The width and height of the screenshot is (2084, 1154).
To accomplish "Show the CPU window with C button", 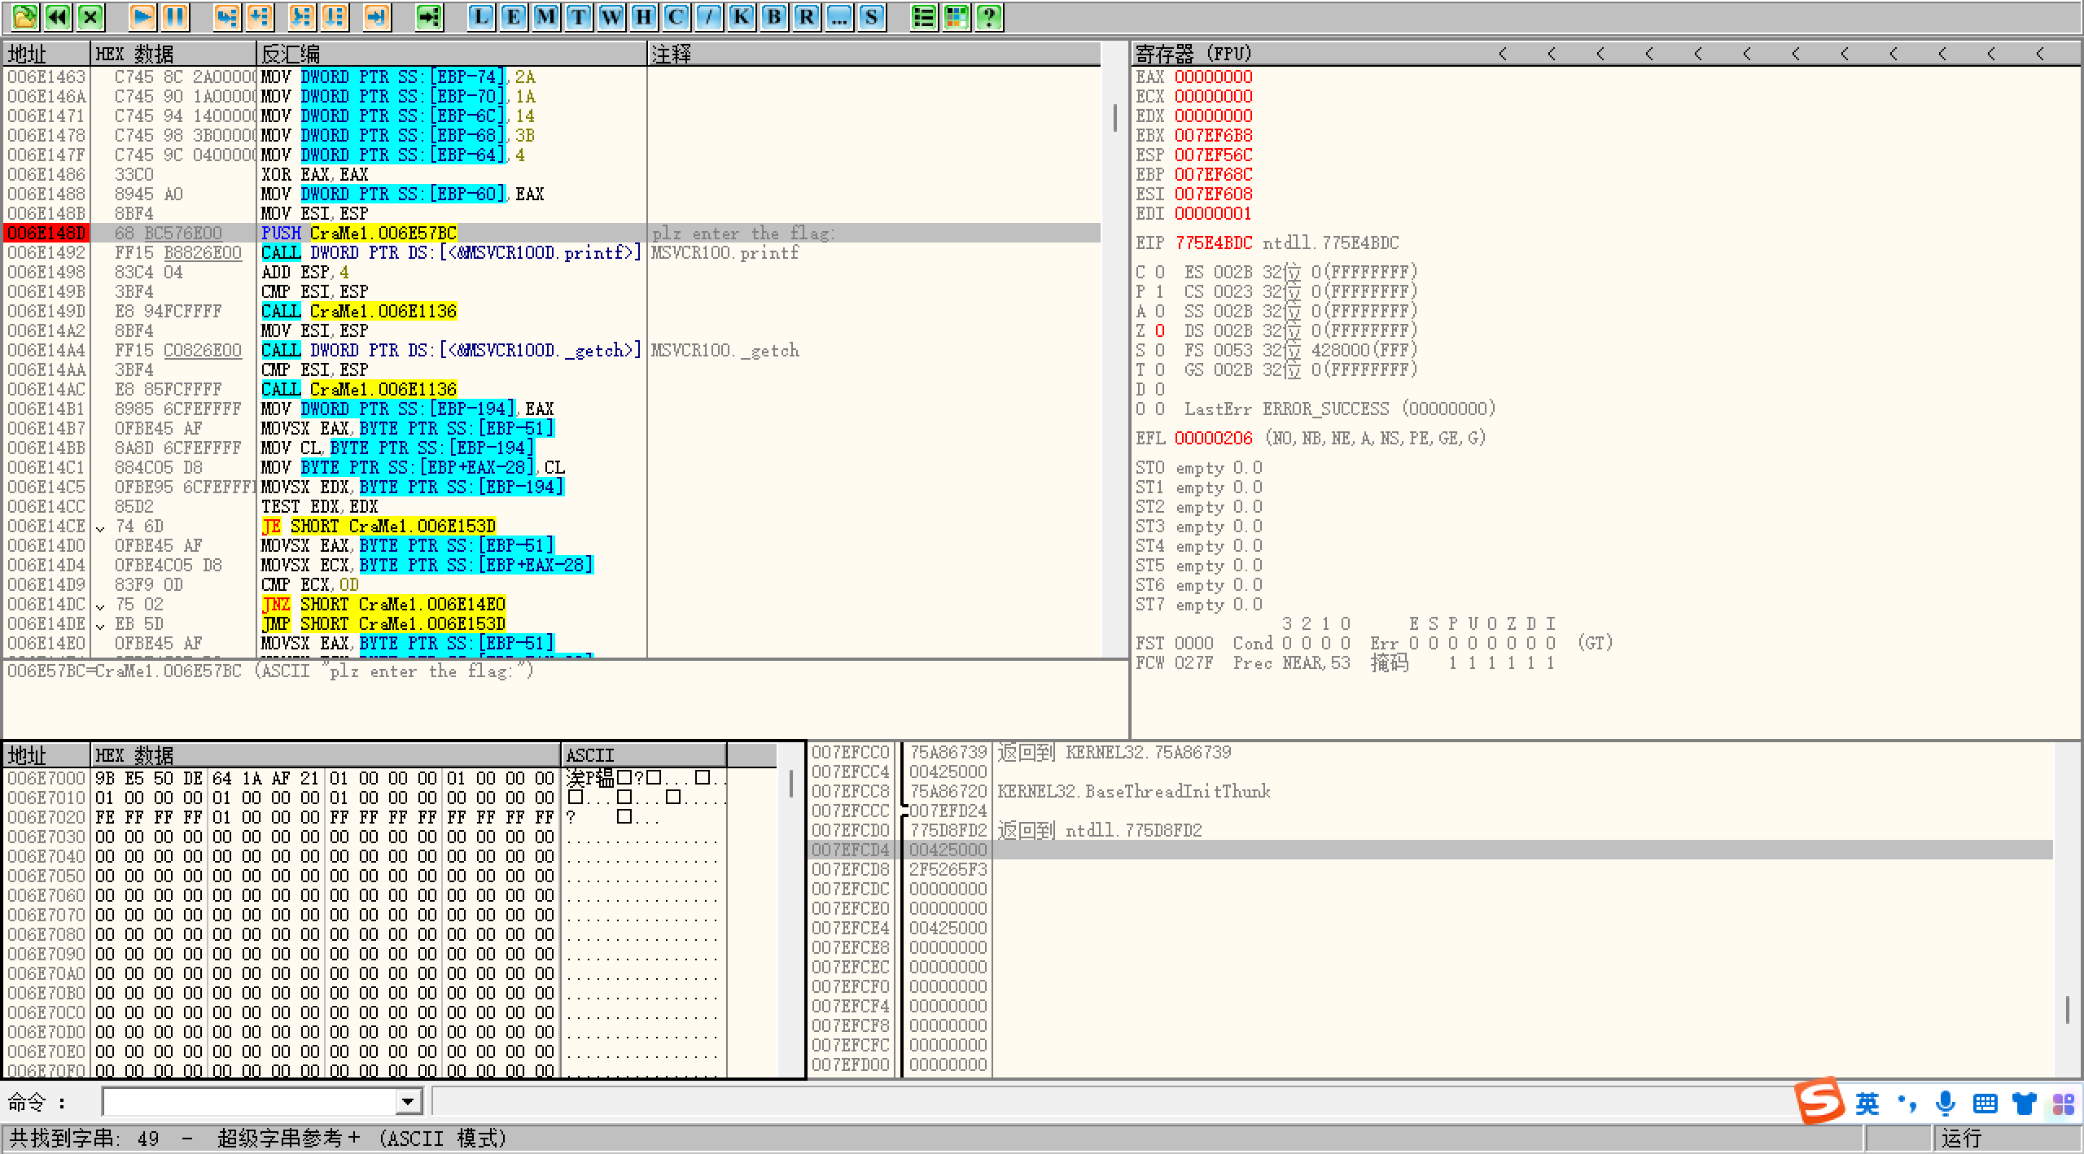I will [676, 16].
